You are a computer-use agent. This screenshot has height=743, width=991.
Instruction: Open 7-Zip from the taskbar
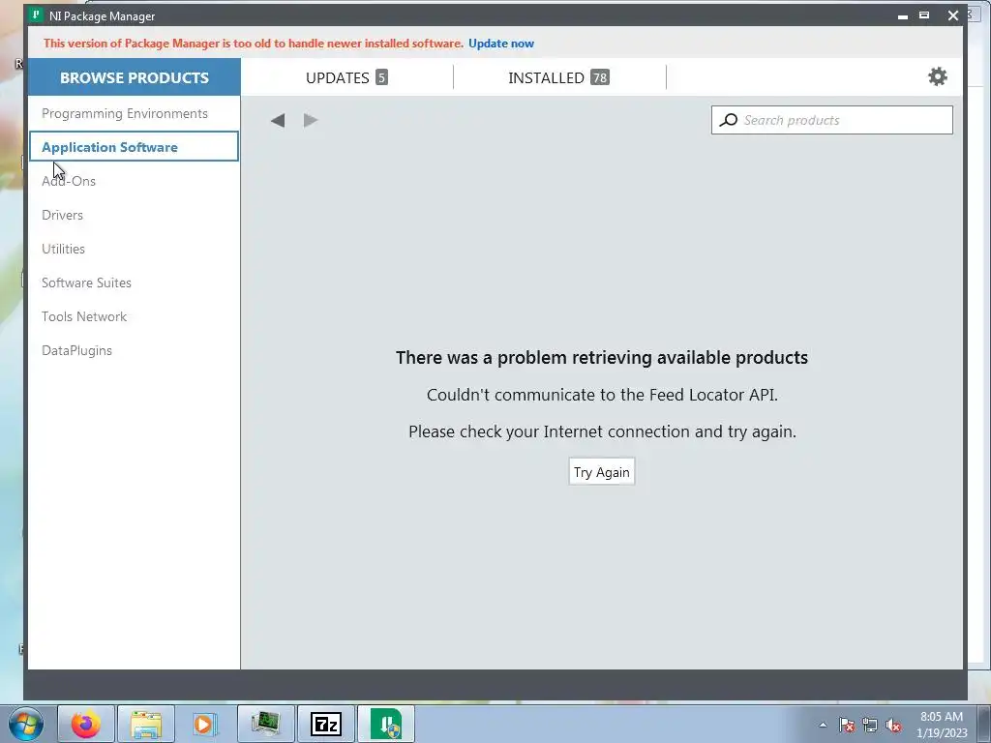[x=326, y=724]
